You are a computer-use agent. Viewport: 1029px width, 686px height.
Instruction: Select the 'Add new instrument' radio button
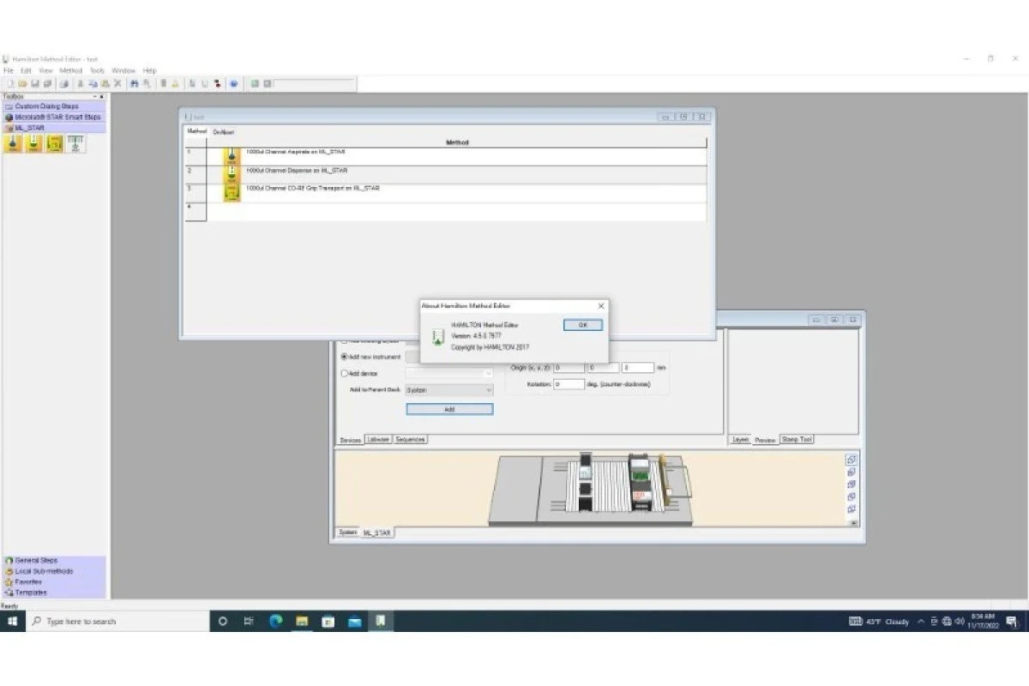click(345, 356)
